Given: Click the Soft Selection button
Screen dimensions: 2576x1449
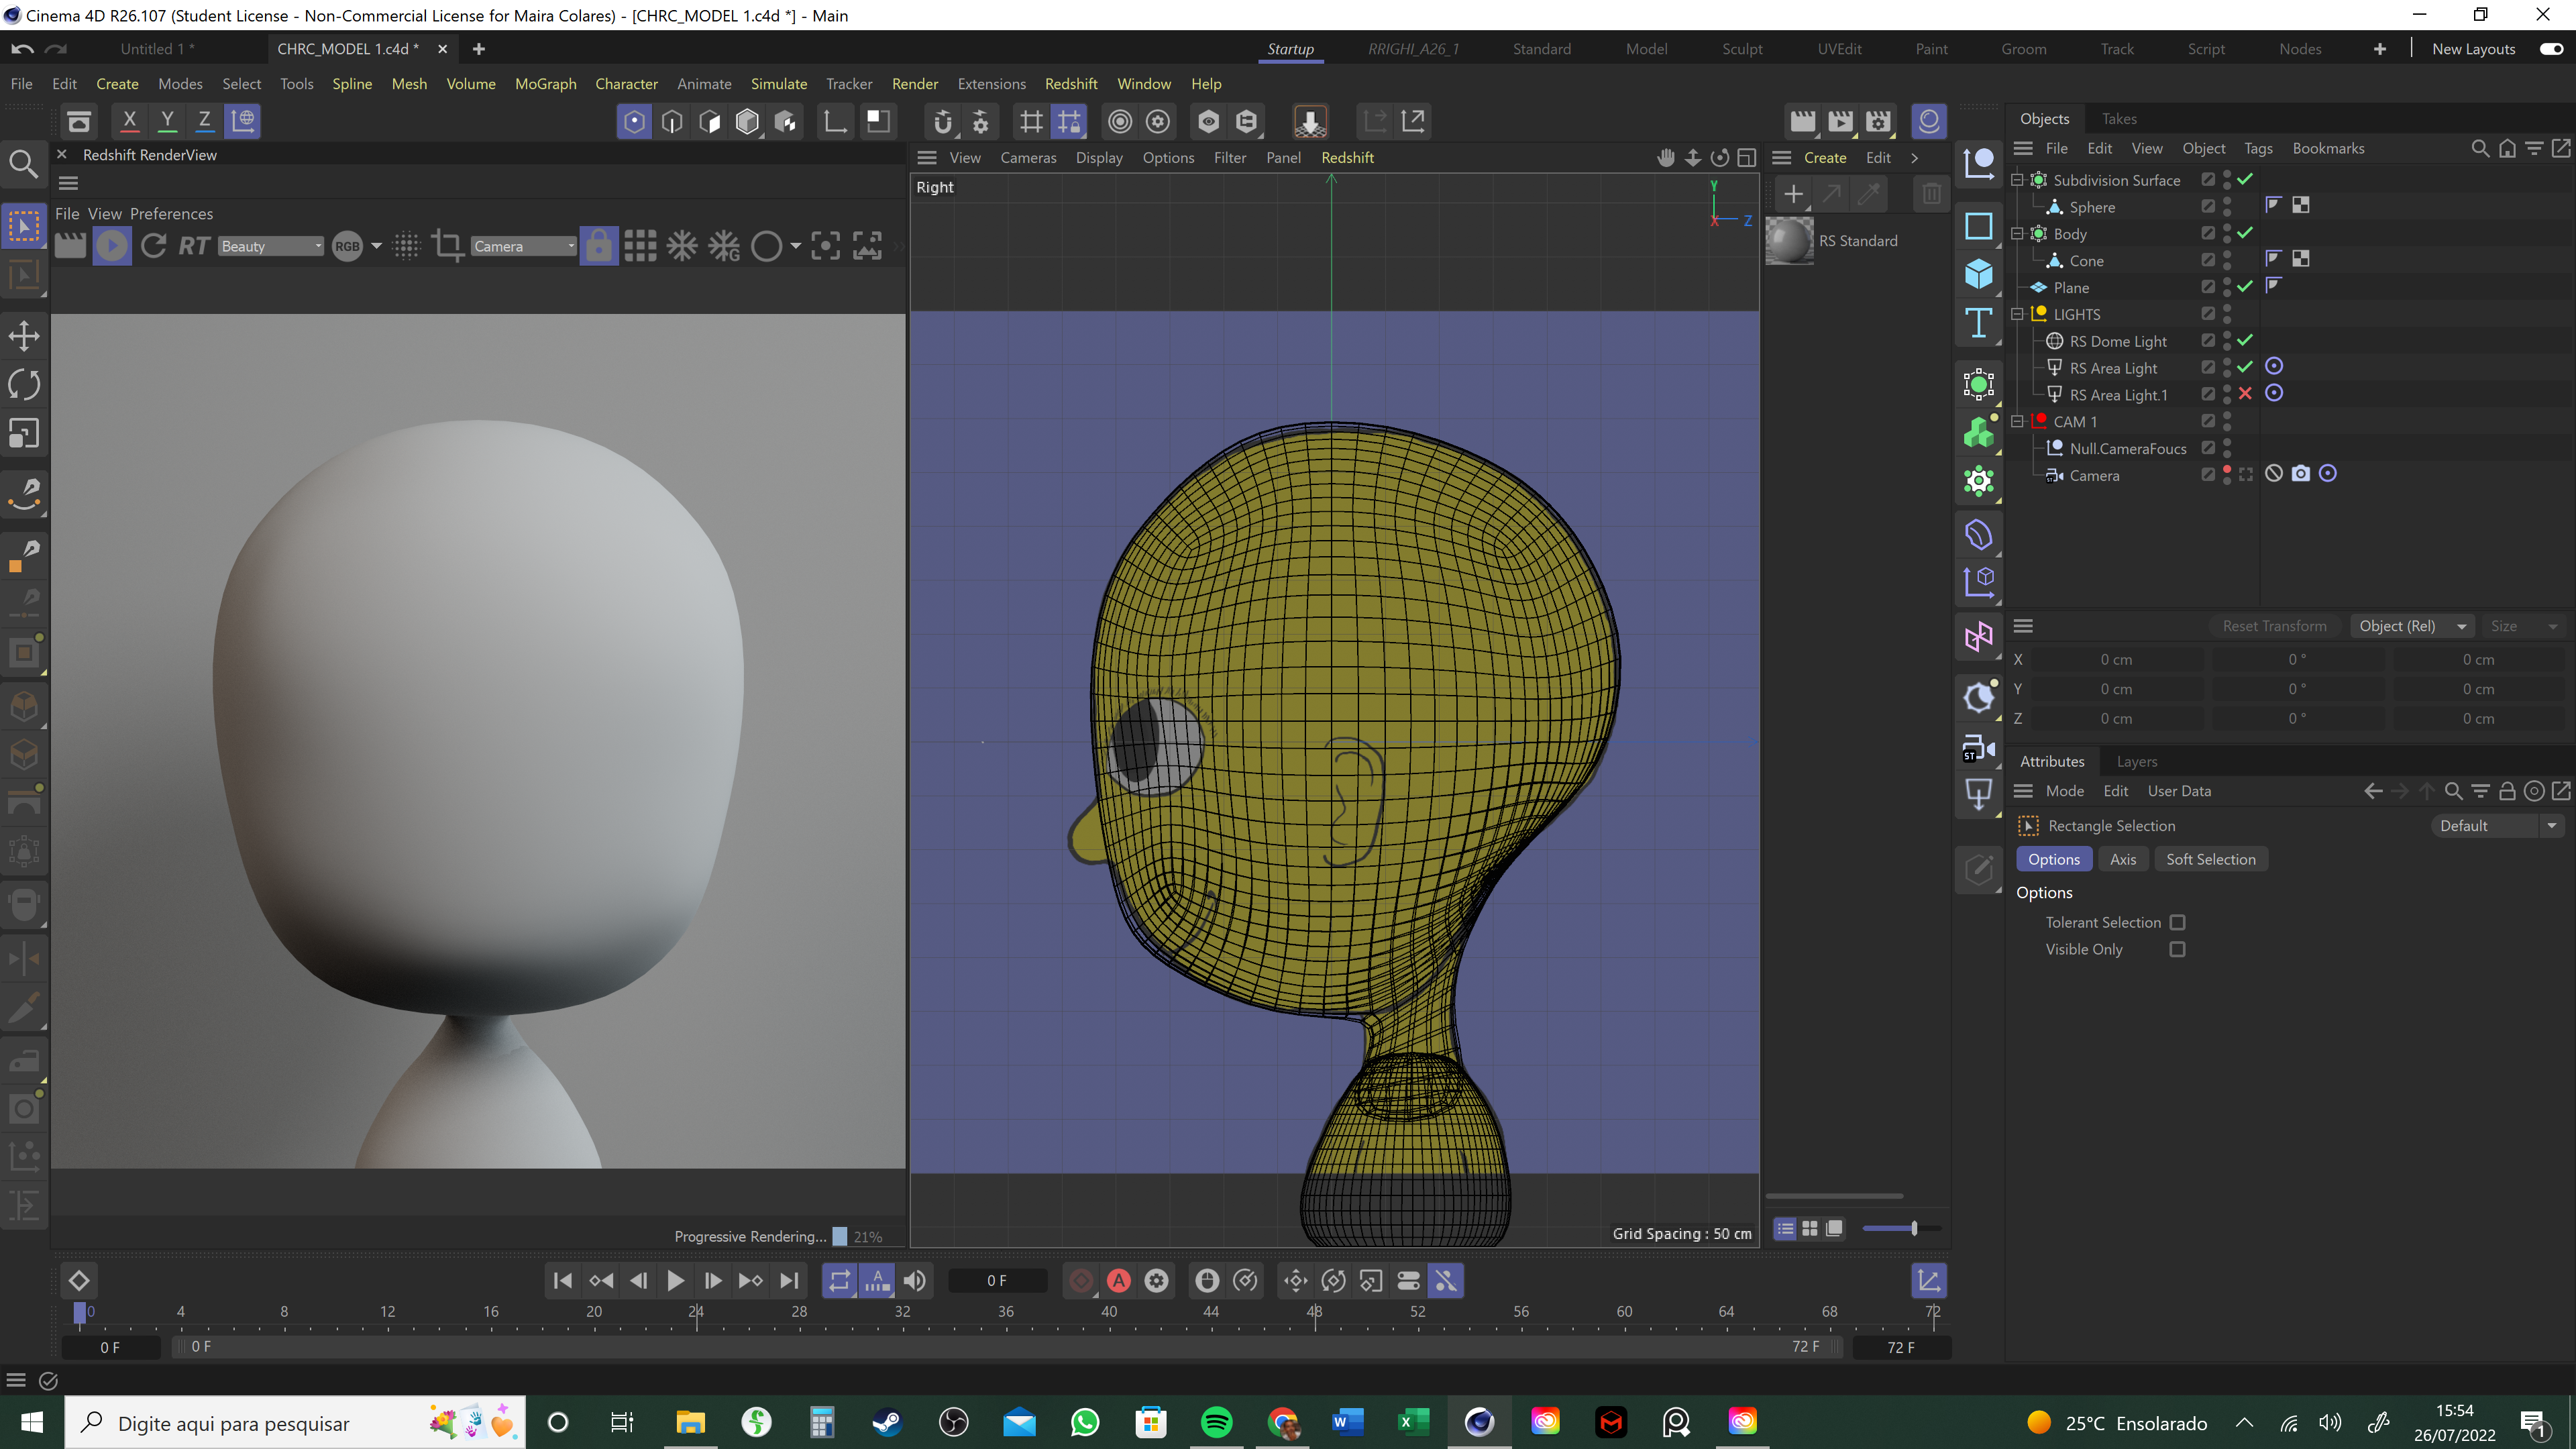Looking at the screenshot, I should pos(2210,859).
